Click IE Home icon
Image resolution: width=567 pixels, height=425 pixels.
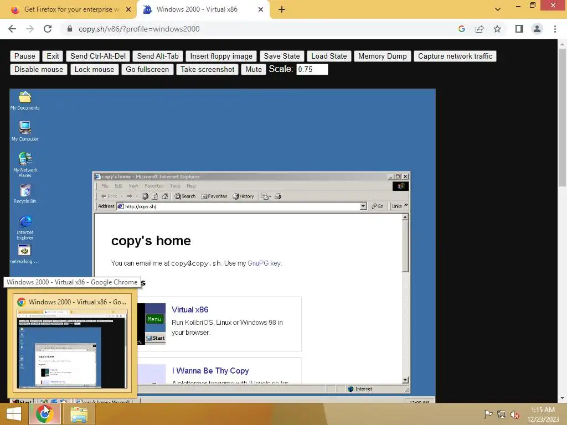click(x=165, y=196)
